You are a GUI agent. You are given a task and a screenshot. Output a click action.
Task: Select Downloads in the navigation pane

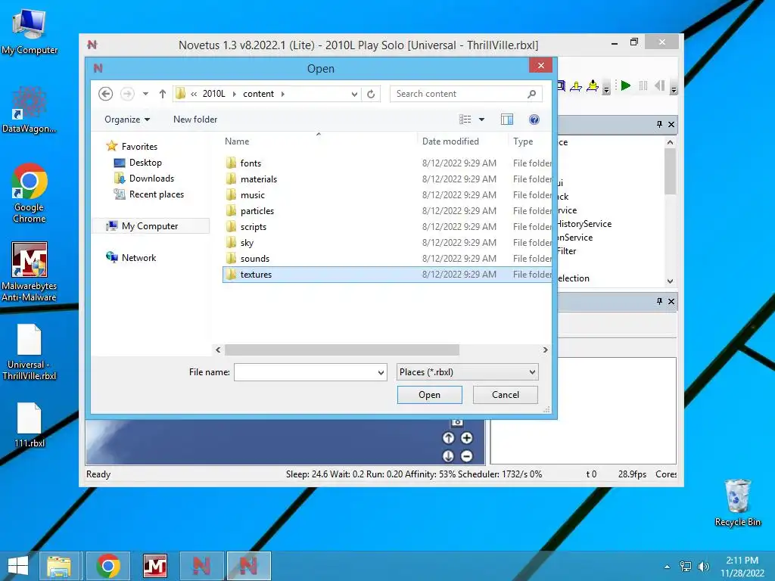[151, 179]
